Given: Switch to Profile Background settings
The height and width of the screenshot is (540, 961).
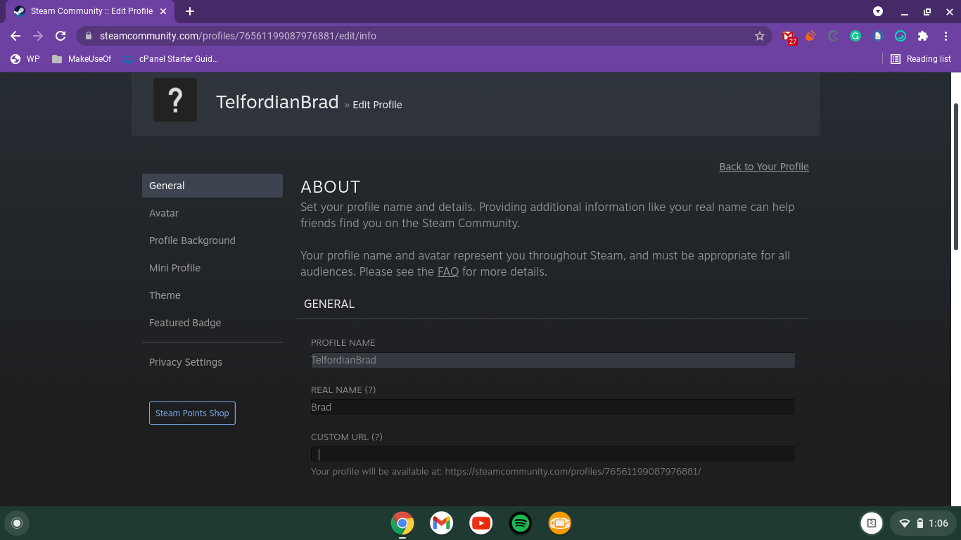Looking at the screenshot, I should (192, 240).
